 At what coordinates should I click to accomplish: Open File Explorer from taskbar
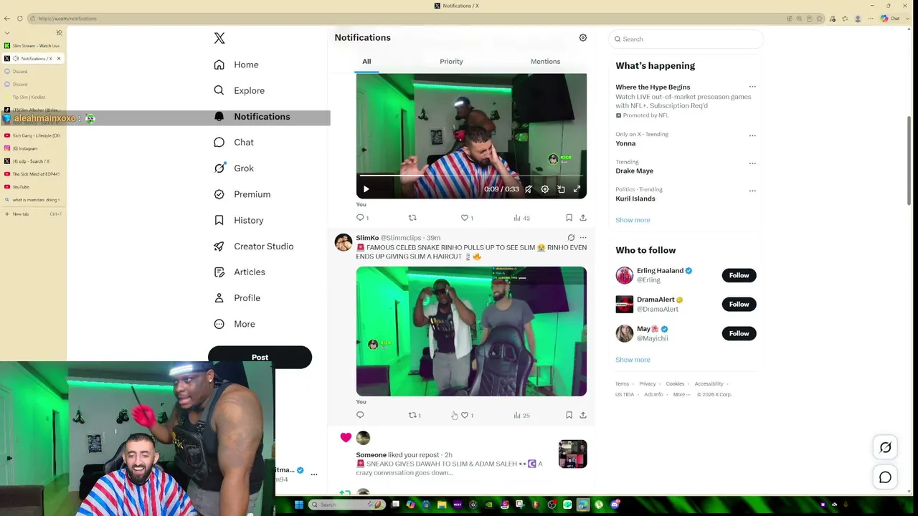tap(442, 505)
